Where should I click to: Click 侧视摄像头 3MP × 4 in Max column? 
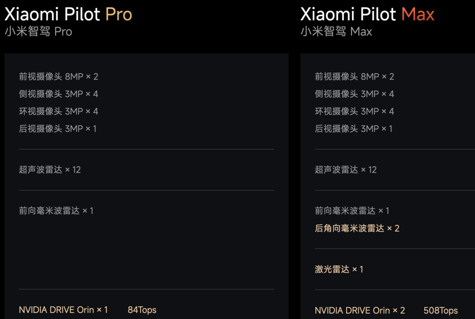click(x=354, y=94)
